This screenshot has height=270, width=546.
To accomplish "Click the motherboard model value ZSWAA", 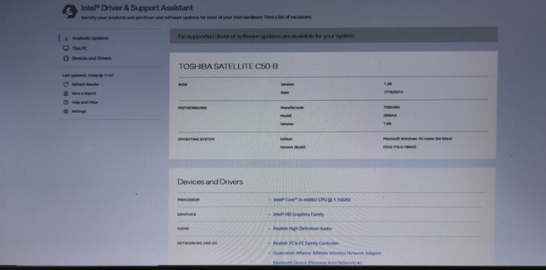I will [390, 116].
